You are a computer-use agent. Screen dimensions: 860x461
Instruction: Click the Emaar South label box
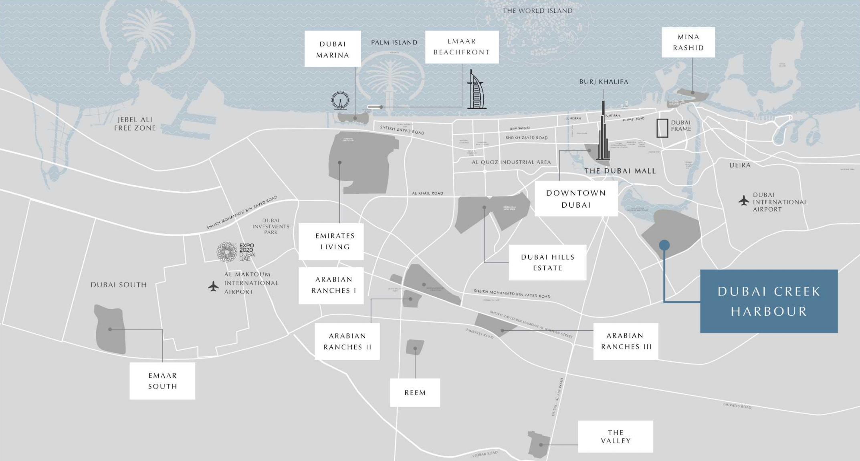tap(162, 381)
